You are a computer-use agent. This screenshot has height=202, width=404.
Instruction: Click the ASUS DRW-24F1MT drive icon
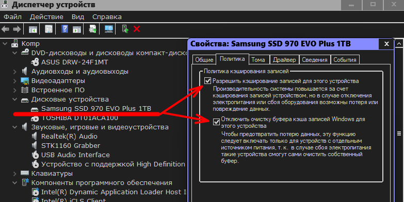pos(35,62)
